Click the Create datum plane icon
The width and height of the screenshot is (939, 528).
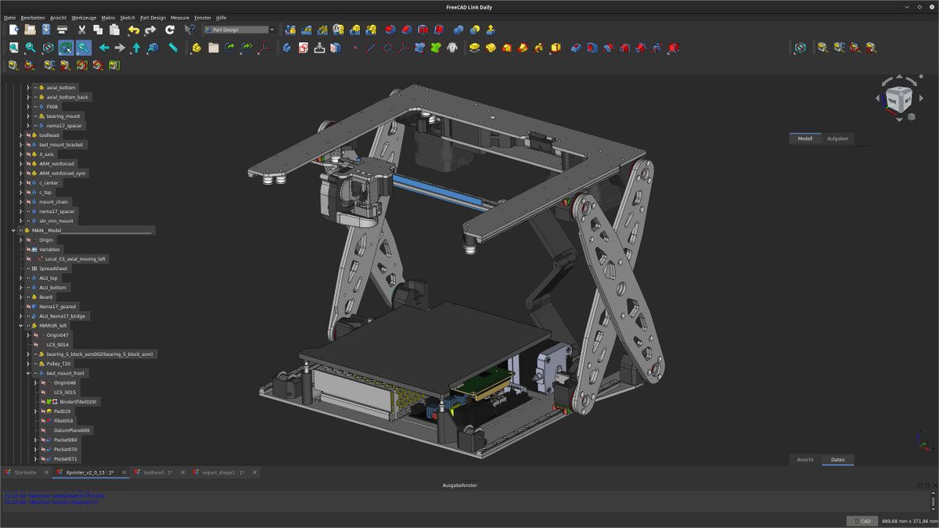coord(388,48)
